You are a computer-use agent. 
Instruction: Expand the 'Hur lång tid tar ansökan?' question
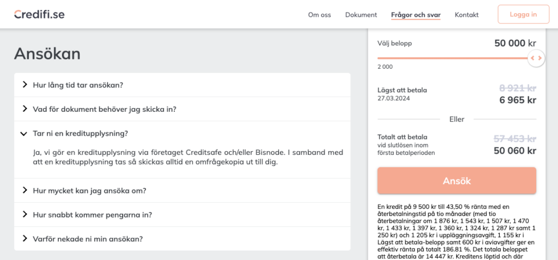78,85
